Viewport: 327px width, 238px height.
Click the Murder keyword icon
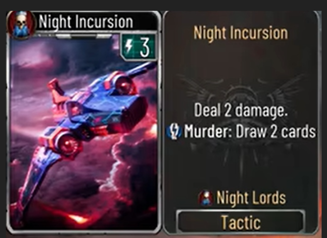(x=174, y=131)
